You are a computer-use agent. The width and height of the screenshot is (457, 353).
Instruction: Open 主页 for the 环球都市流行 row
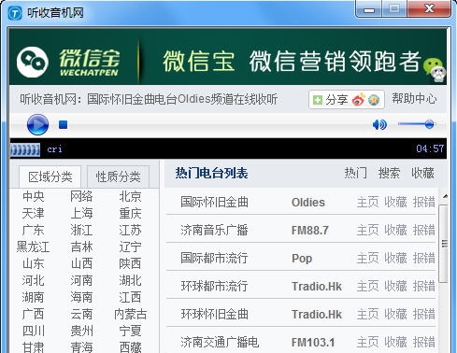(367, 287)
